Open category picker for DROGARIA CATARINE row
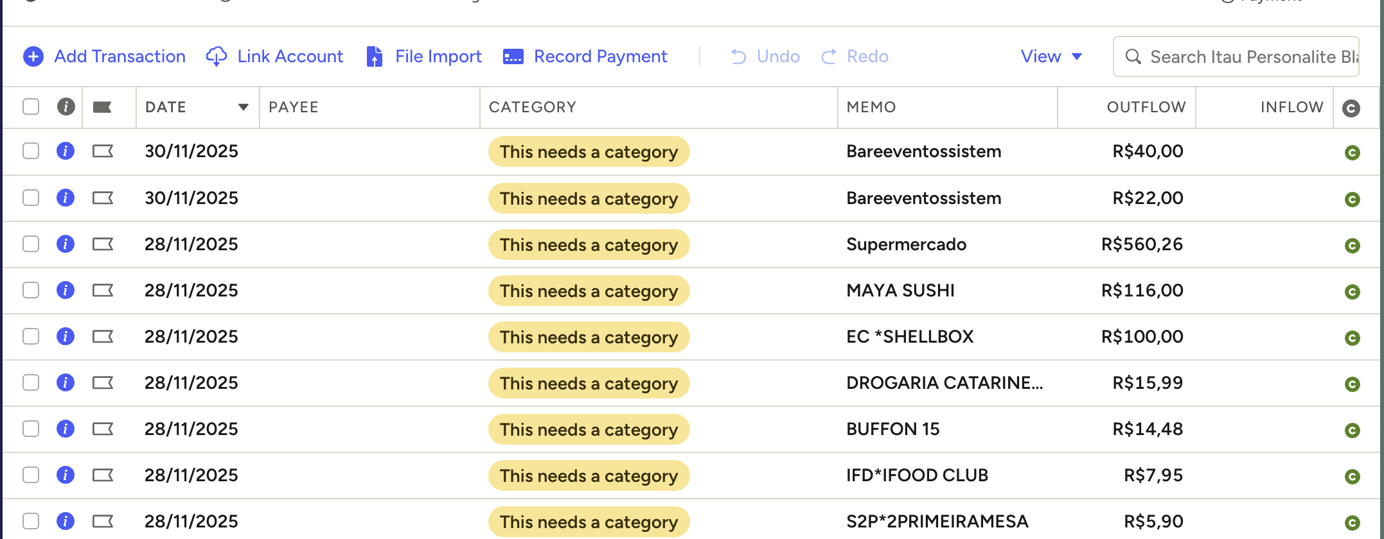 (589, 383)
